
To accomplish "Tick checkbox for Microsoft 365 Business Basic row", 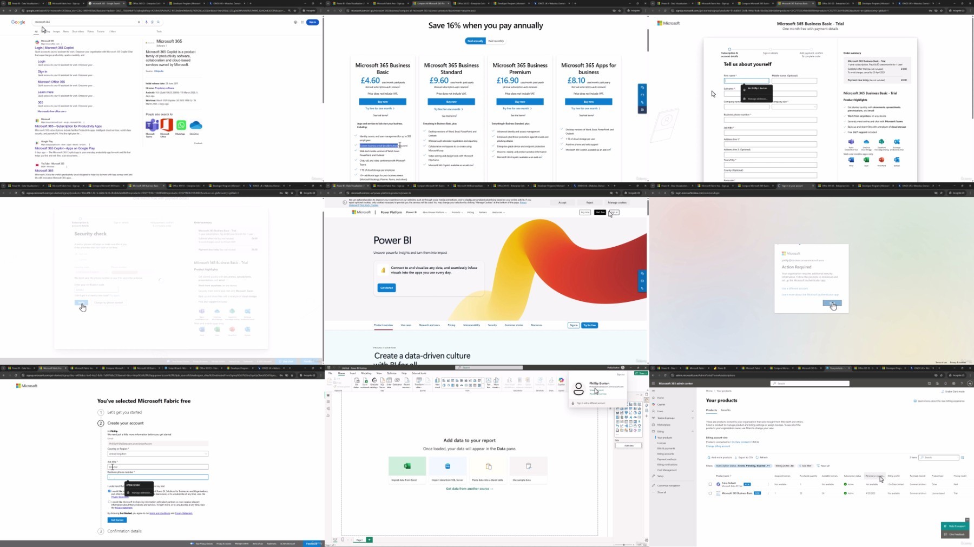I will [710, 493].
